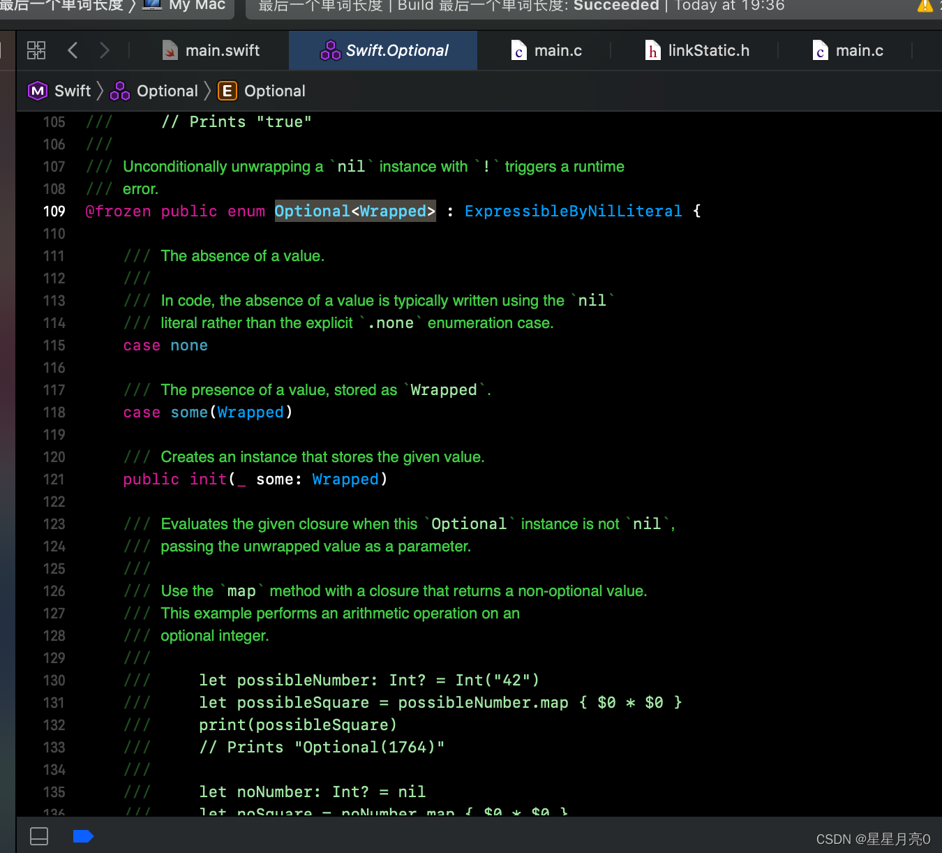Click 'Creates an instance that stores' comment
The image size is (942, 853).
(322, 457)
